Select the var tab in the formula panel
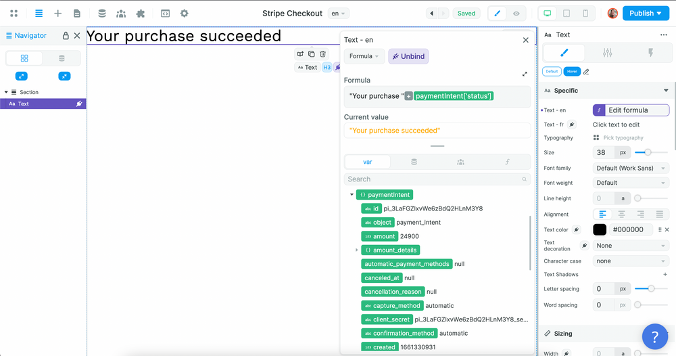The image size is (676, 356). pyautogui.click(x=368, y=162)
